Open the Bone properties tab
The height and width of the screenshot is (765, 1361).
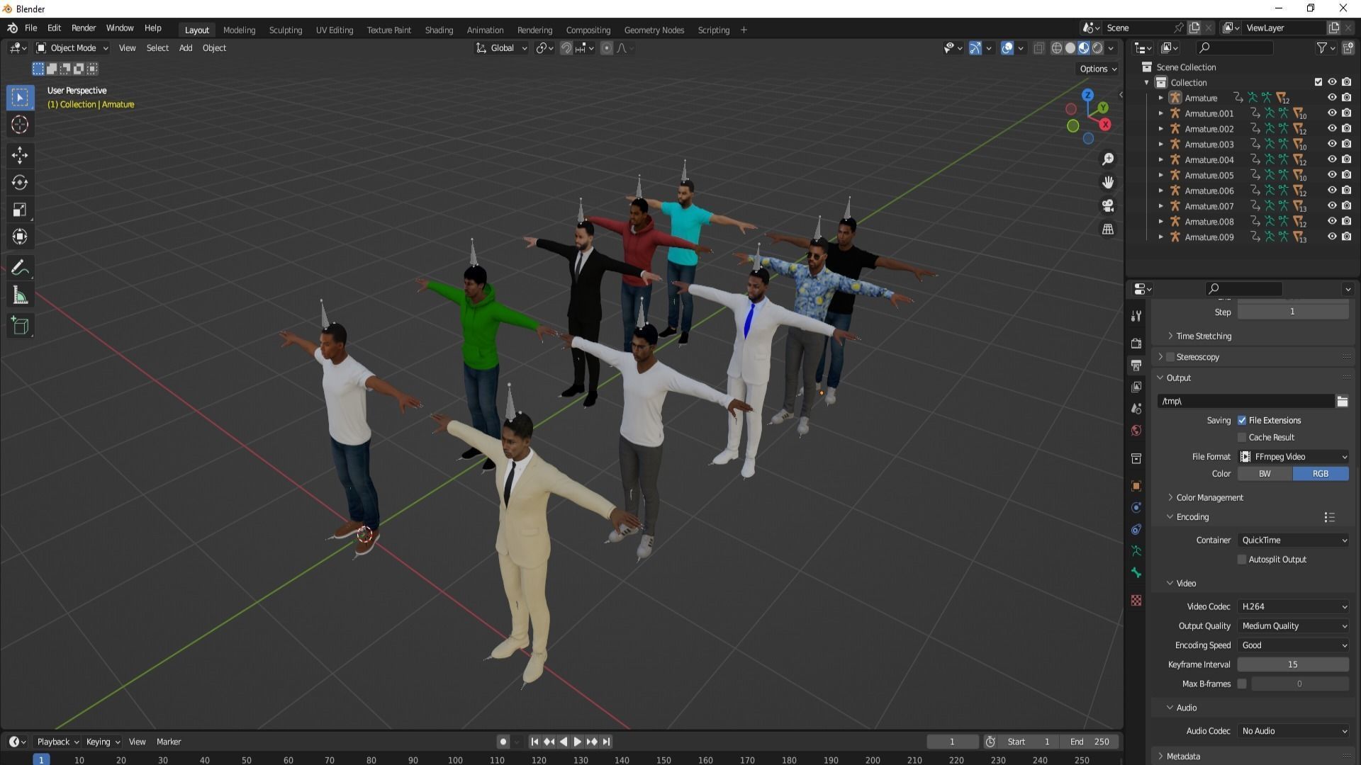(1136, 572)
